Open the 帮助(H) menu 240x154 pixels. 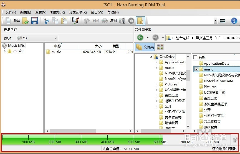point(113,12)
